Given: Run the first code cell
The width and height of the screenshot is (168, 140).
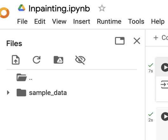Looking at the screenshot, I should point(165,67).
